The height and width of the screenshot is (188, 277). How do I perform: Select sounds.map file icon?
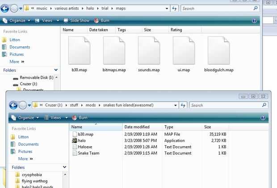(149, 51)
